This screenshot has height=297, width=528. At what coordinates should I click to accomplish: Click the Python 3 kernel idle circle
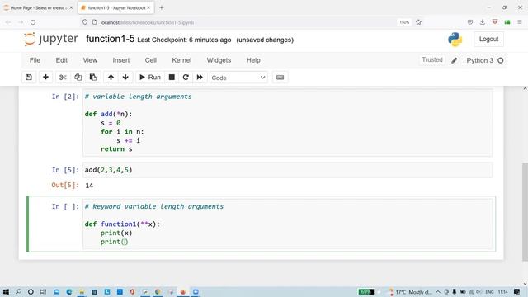click(501, 60)
